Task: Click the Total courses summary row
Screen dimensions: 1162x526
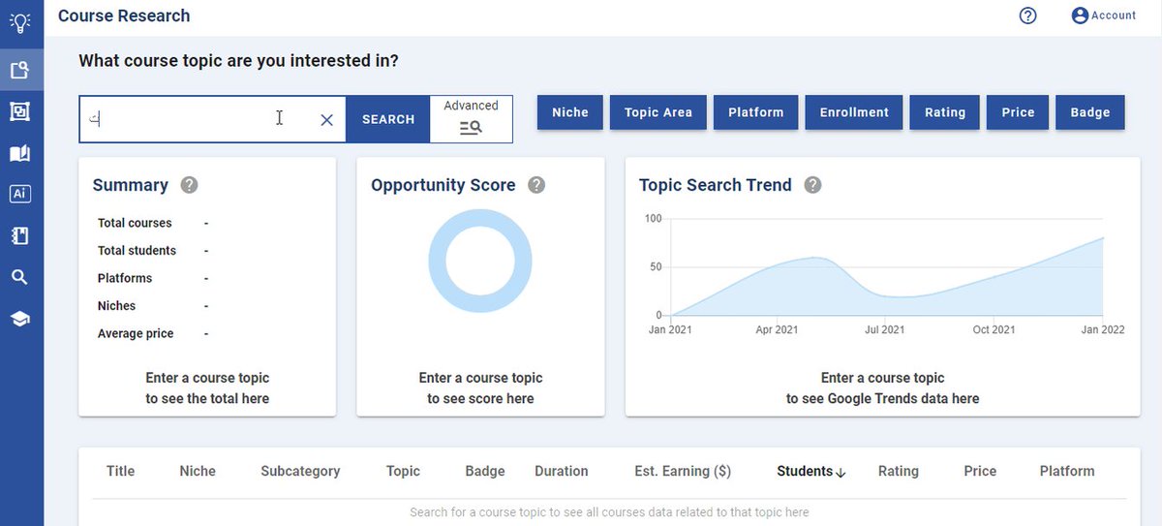Action: [x=153, y=223]
